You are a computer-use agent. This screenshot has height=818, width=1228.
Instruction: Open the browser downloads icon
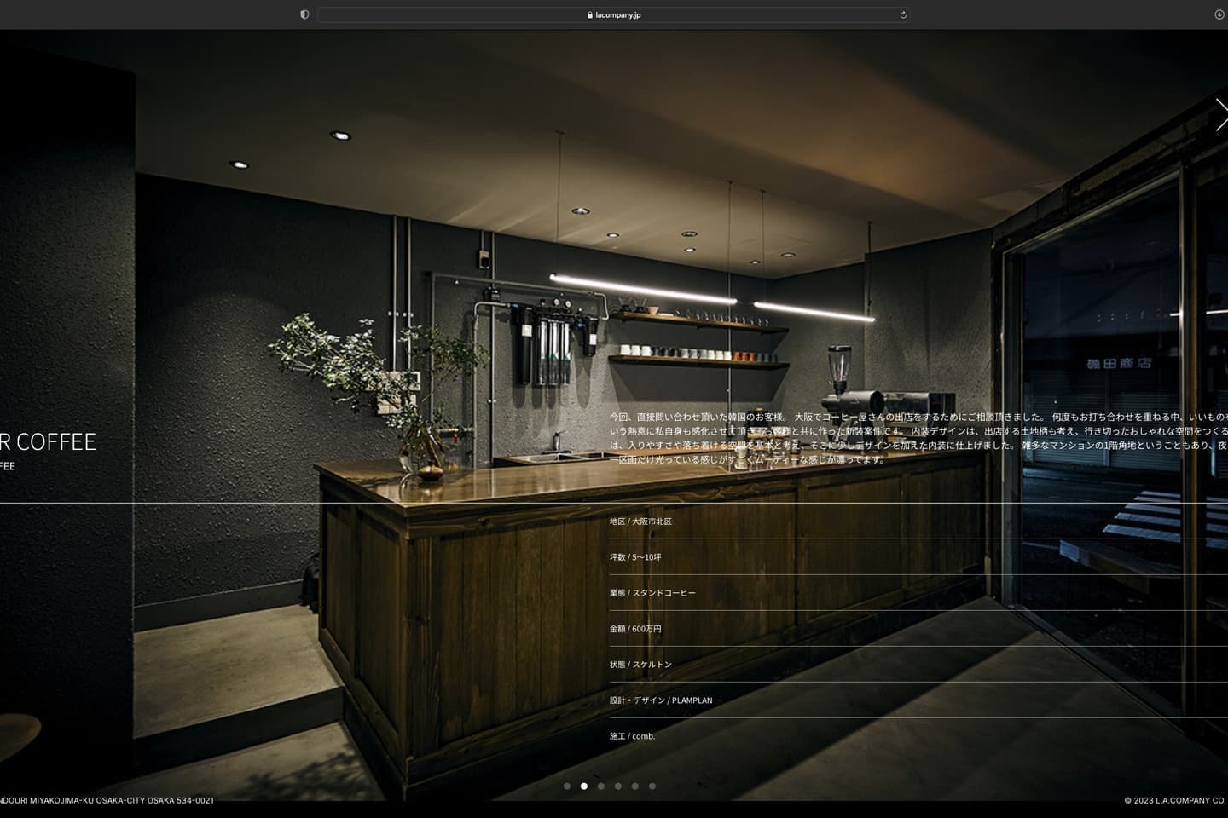1219,14
